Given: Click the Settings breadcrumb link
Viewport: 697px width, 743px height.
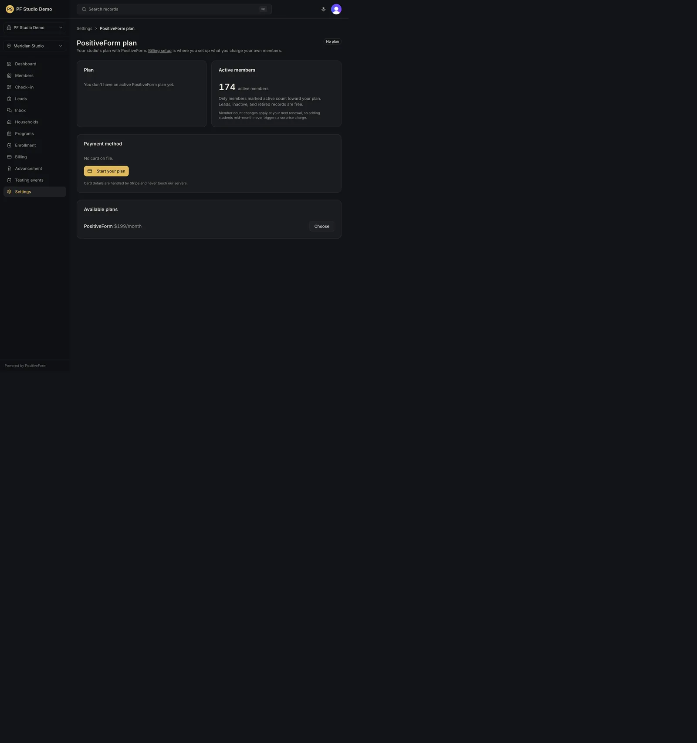Looking at the screenshot, I should (85, 29).
